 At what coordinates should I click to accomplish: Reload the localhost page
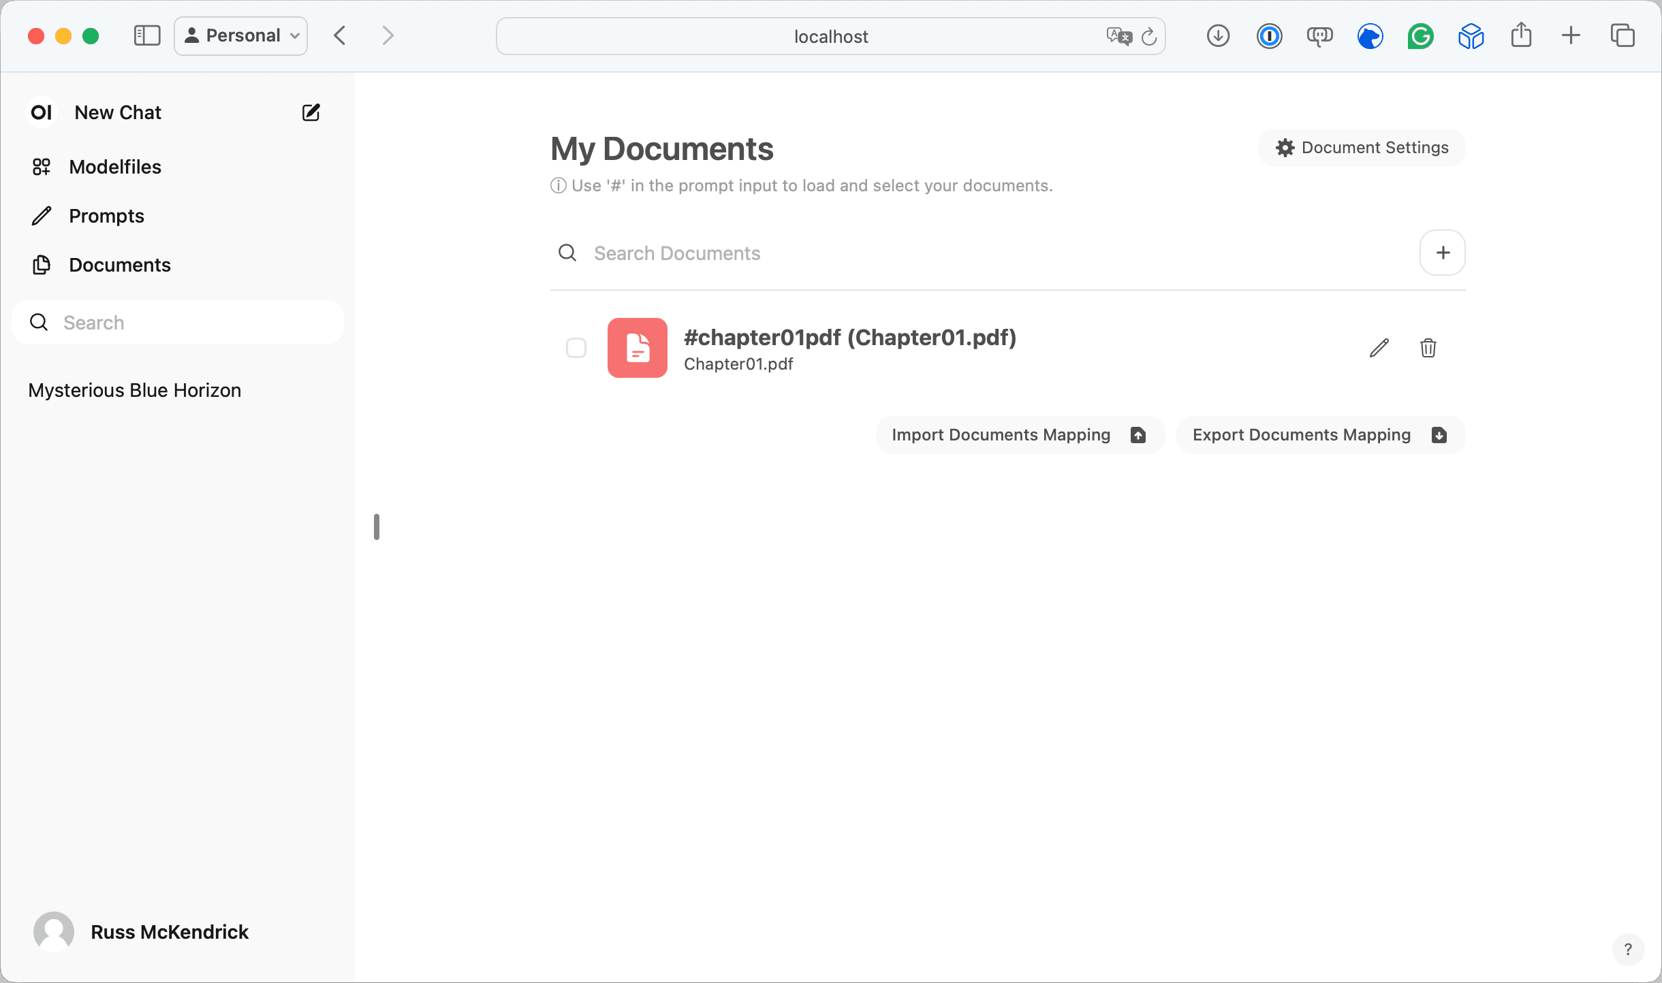coord(1149,36)
